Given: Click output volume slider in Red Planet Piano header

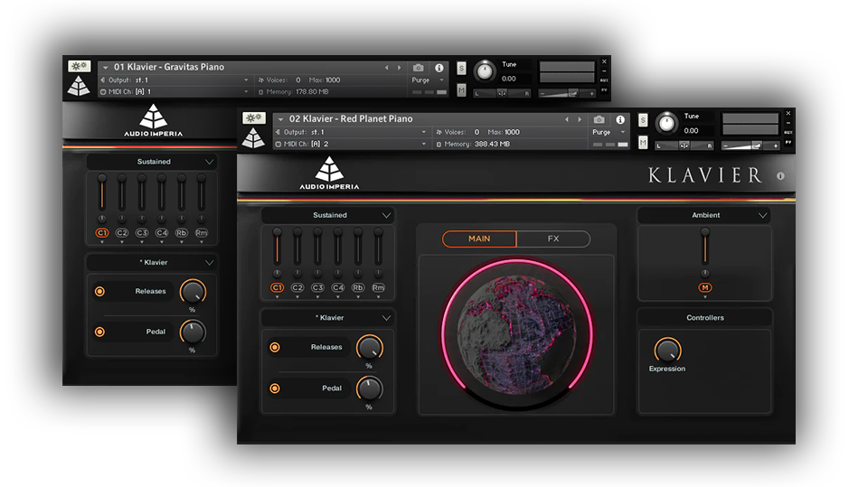Looking at the screenshot, I should point(751,145).
